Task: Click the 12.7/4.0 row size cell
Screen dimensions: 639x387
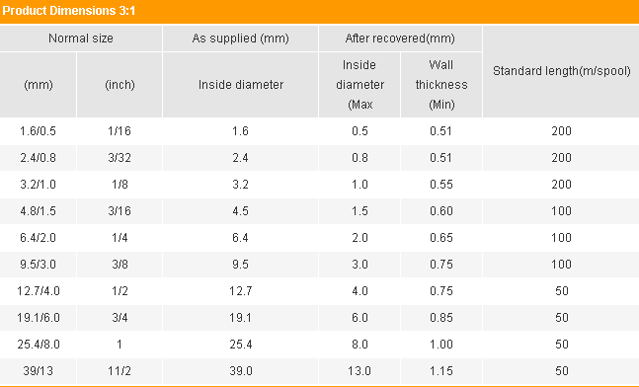Action: coord(38,291)
